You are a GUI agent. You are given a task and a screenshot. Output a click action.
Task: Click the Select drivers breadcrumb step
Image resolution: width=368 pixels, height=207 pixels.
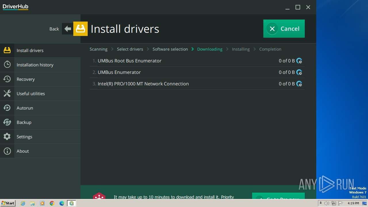point(130,49)
